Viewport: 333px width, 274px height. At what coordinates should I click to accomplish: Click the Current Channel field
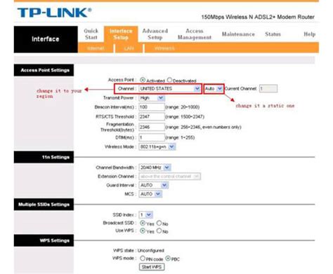point(268,89)
